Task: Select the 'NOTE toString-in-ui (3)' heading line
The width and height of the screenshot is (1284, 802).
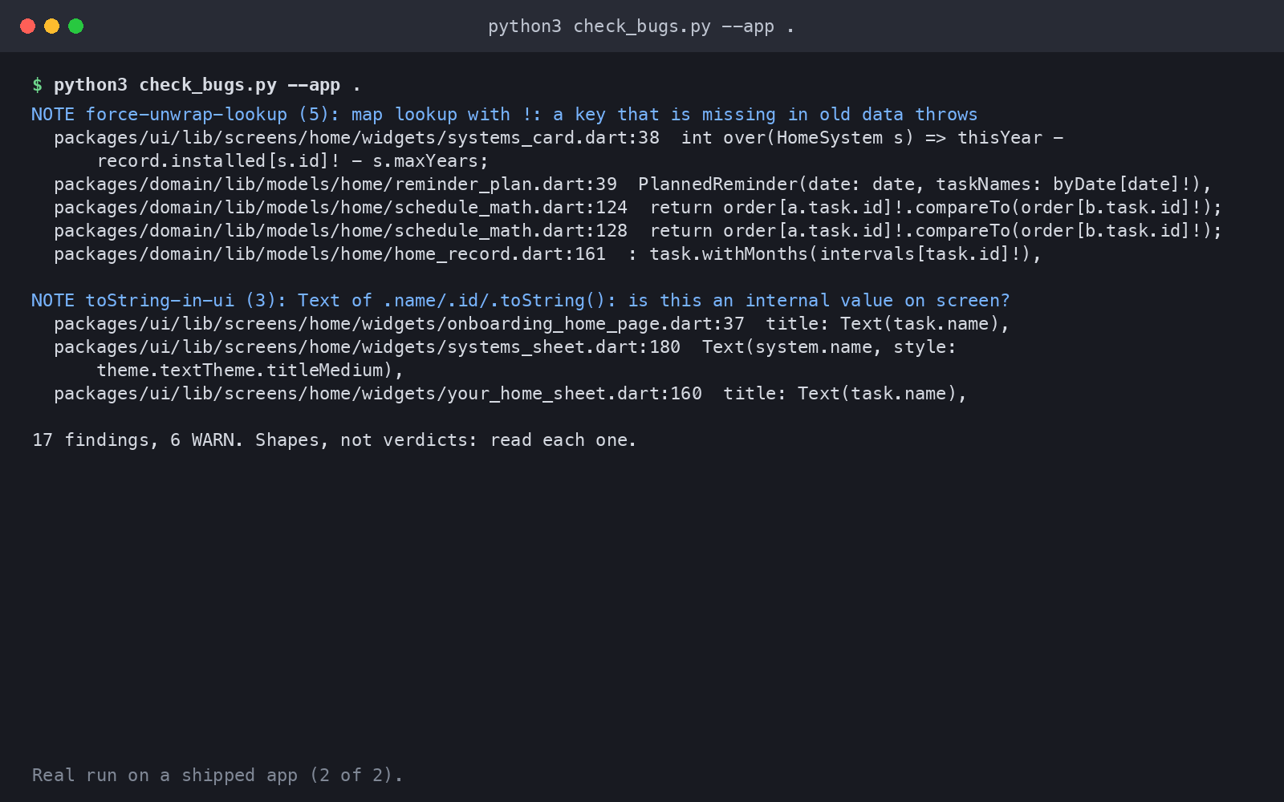Action: [520, 301]
